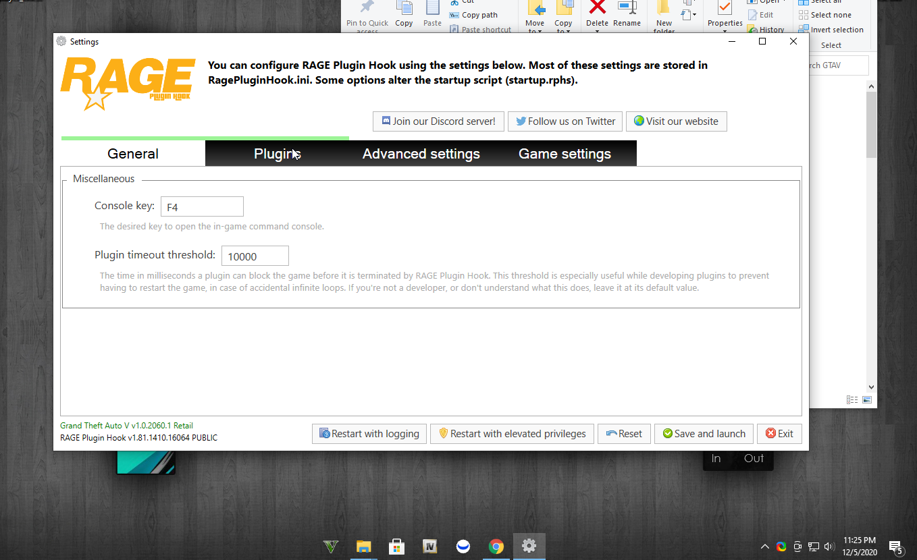The height and width of the screenshot is (560, 917).
Task: Open the Plugins tab
Action: point(277,154)
